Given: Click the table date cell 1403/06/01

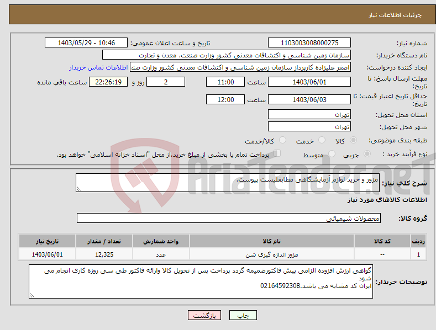Looking at the screenshot, I should (48, 254).
